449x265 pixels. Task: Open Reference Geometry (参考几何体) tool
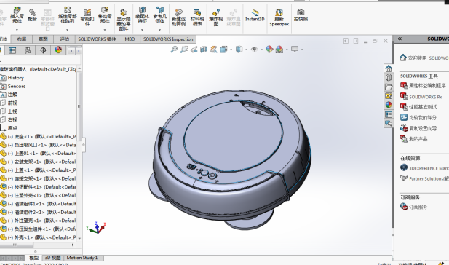[160, 16]
